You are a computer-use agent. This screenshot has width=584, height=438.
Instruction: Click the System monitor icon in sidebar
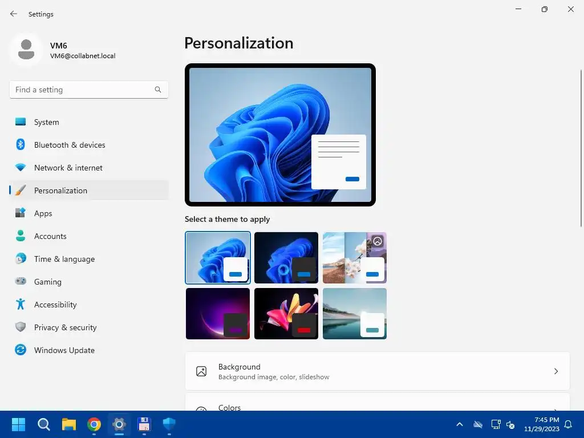coord(21,122)
